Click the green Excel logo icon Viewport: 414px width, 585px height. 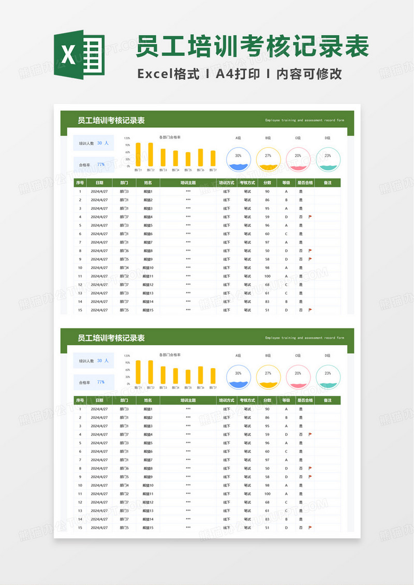79,54
